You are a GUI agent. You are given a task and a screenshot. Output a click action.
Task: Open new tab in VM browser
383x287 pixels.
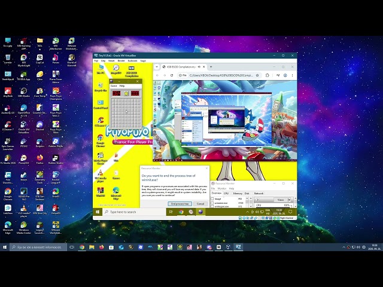211,66
